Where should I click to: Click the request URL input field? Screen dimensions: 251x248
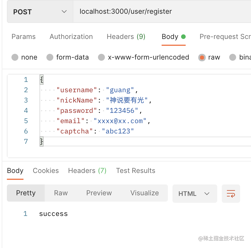[160, 12]
